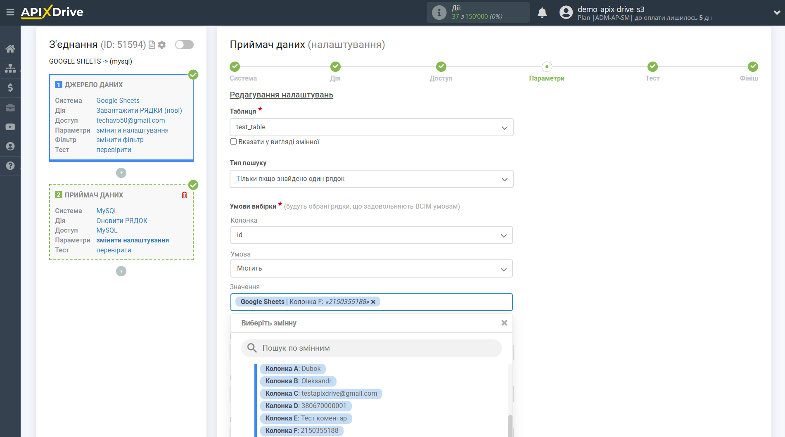Focus the variable search field
This screenshot has height=437, width=785.
(x=371, y=348)
